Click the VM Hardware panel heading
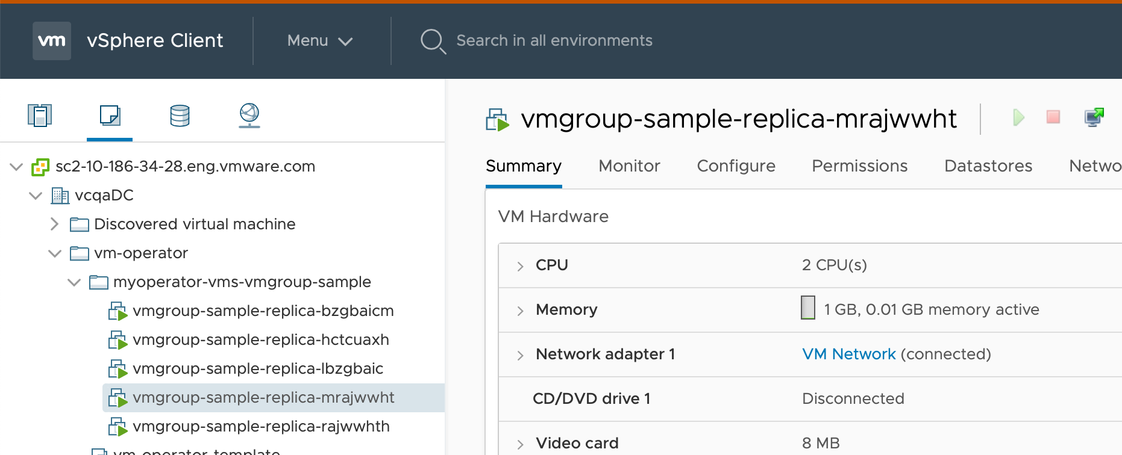The height and width of the screenshot is (455, 1122). point(553,216)
